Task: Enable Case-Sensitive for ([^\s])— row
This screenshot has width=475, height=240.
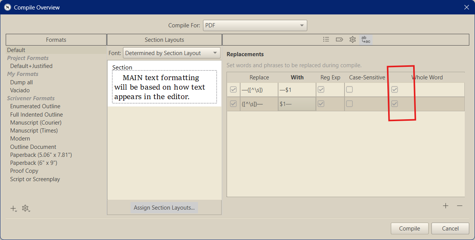Action: tap(349, 104)
